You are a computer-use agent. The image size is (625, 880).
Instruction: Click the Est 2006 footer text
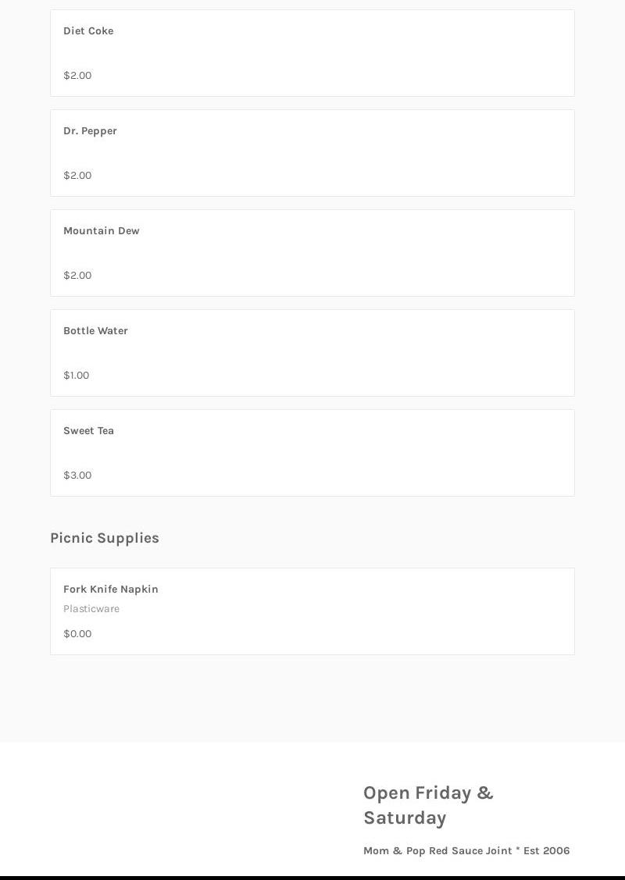pyautogui.click(x=547, y=851)
